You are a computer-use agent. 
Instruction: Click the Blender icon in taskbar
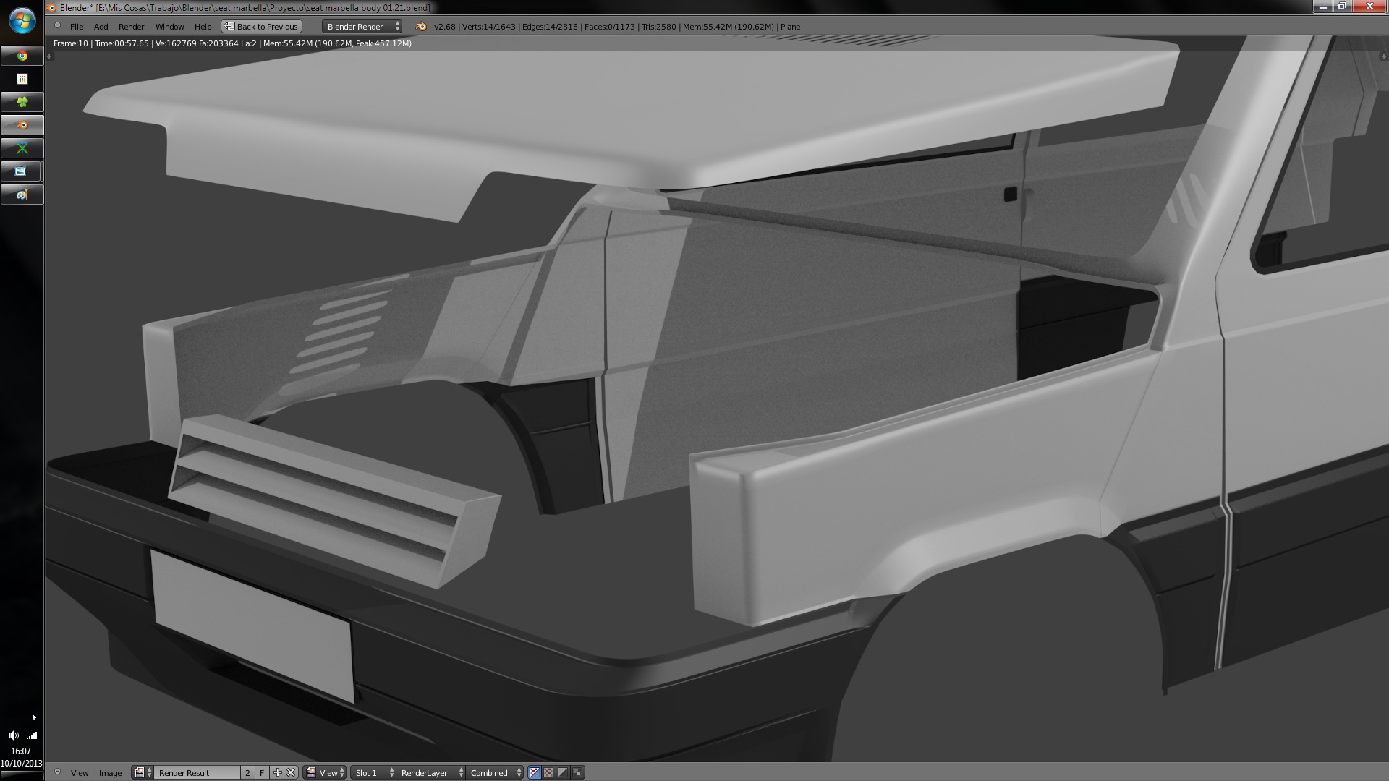pyautogui.click(x=22, y=125)
